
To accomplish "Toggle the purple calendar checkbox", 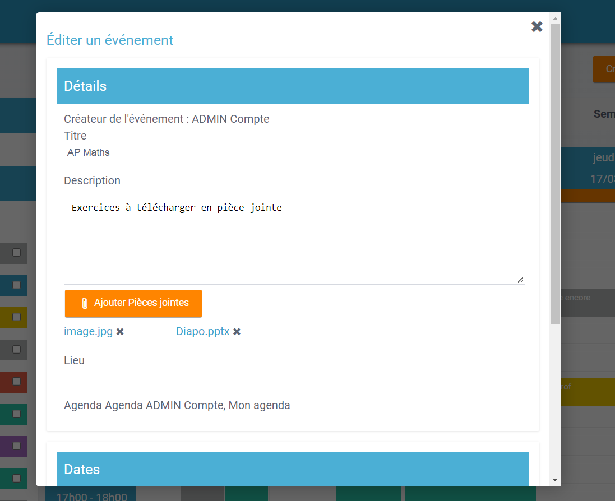I will pyautogui.click(x=16, y=446).
